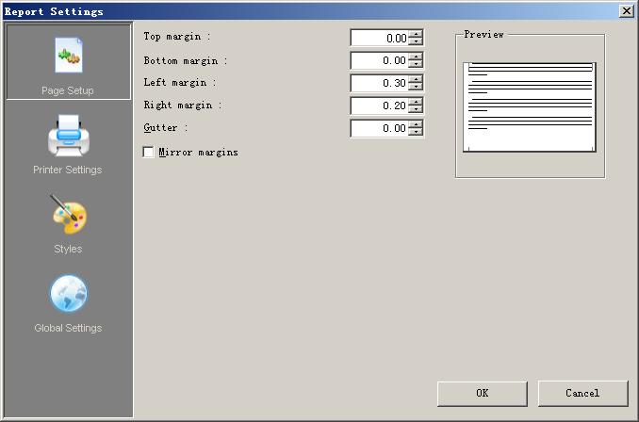
Task: Click into the Gutter input field
Action: 379,129
